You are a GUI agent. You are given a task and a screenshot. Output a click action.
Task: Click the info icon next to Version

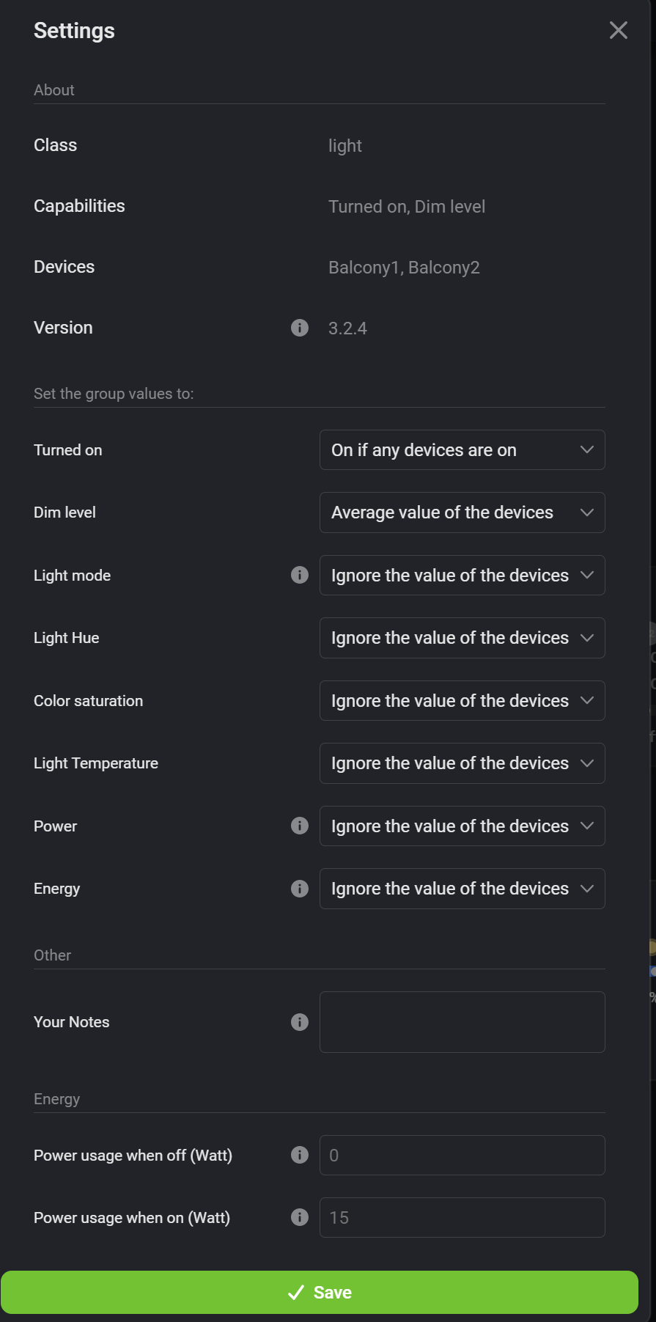[x=300, y=328]
